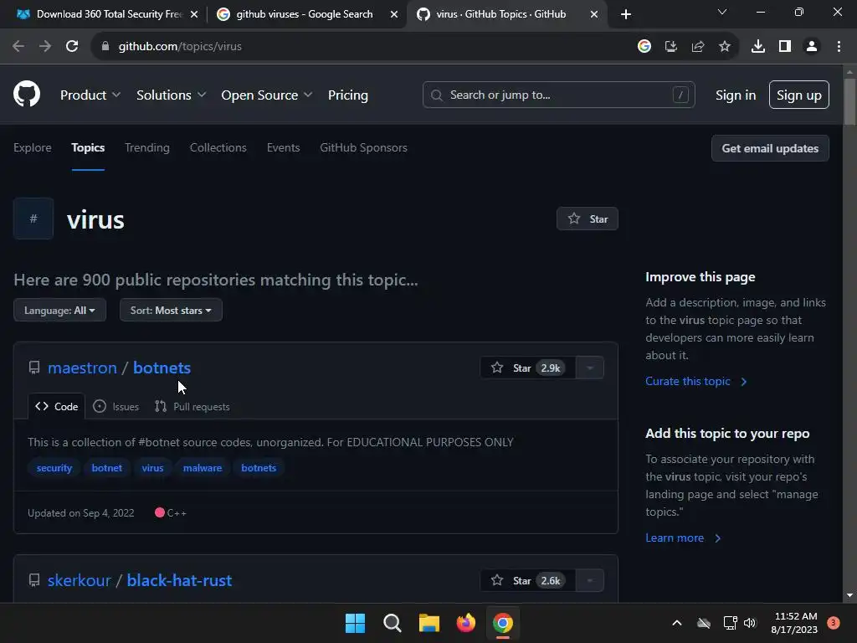This screenshot has width=857, height=643.
Task: Click the botnets topic tag
Action: (259, 468)
